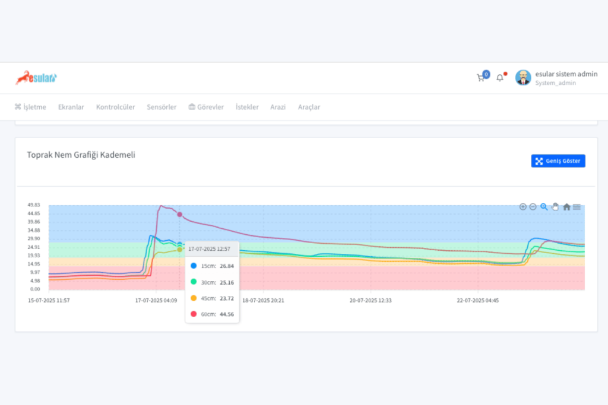Viewport: 608px width, 405px height.
Task: Click the chart zoom out icon
Action: pos(533,207)
